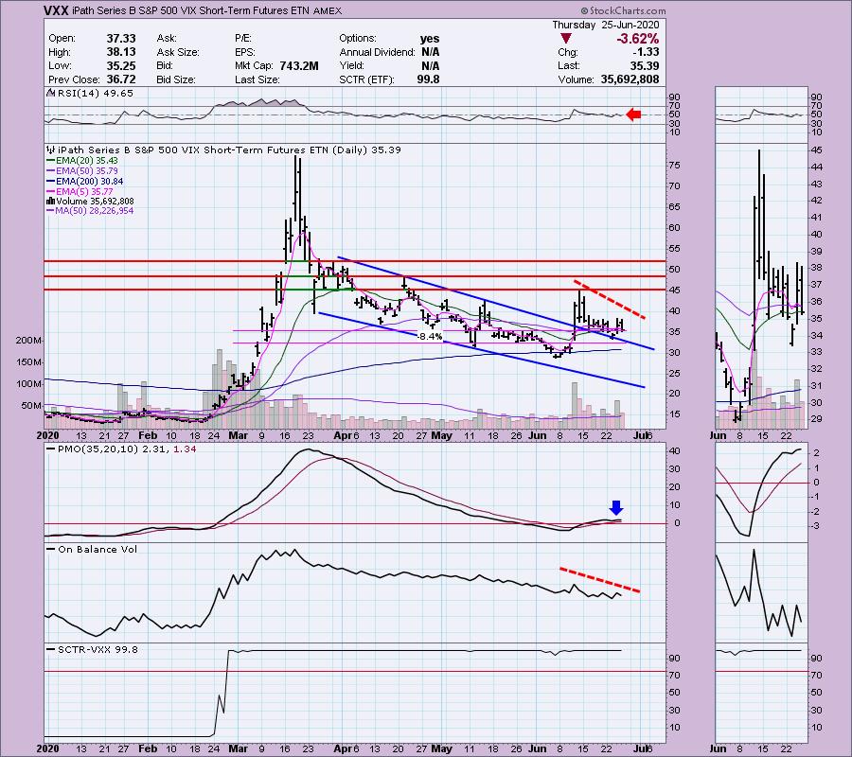
Task: Click the Yield N/A value
Action: click(x=430, y=65)
